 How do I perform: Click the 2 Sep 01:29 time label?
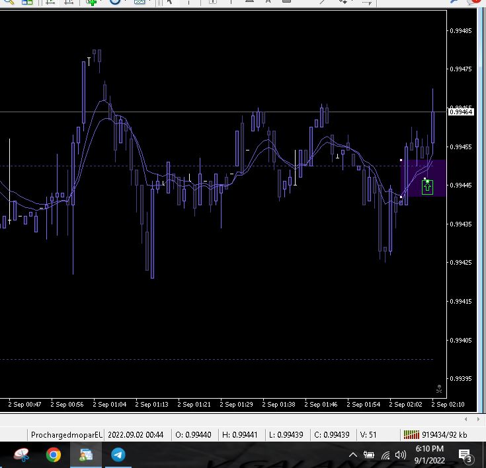236,404
